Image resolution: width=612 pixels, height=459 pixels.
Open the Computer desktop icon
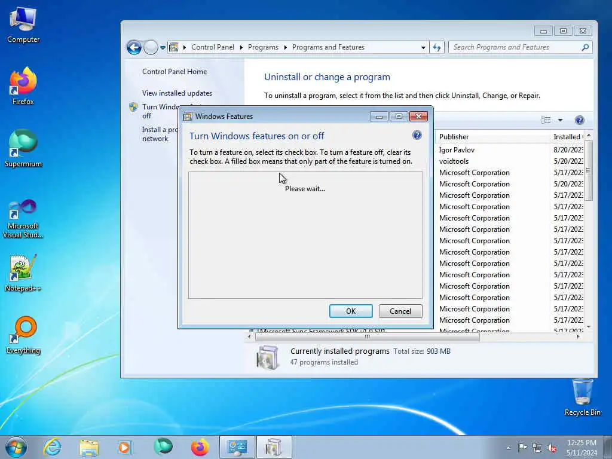(x=23, y=25)
